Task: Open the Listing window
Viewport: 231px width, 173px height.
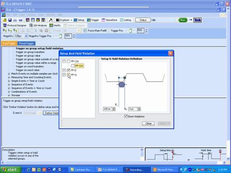Action: click(x=126, y=20)
